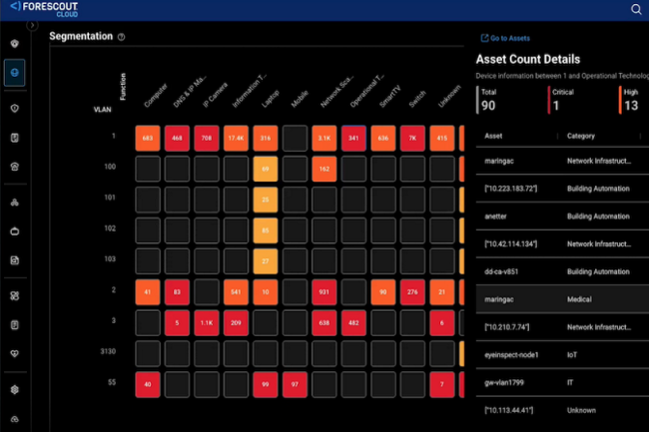Screen dimensions: 649x432
Task: Click the help icon beside Segmentation title
Action: point(121,37)
